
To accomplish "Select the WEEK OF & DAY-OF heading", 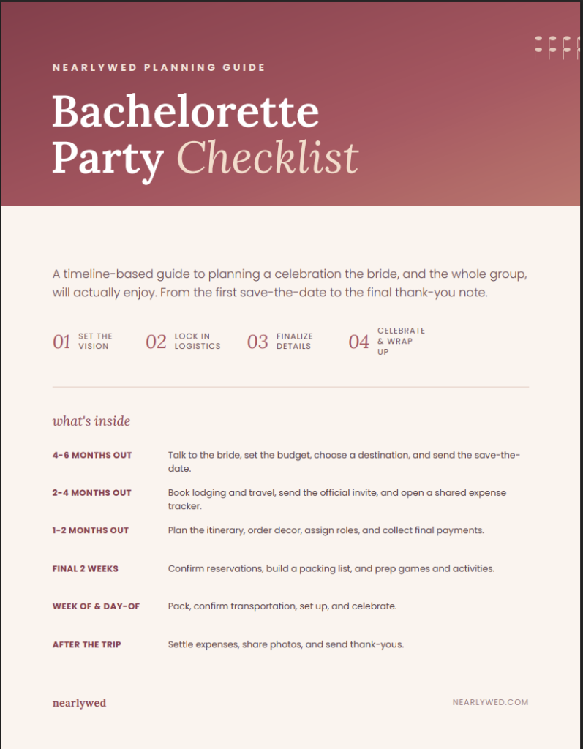I will click(x=96, y=606).
